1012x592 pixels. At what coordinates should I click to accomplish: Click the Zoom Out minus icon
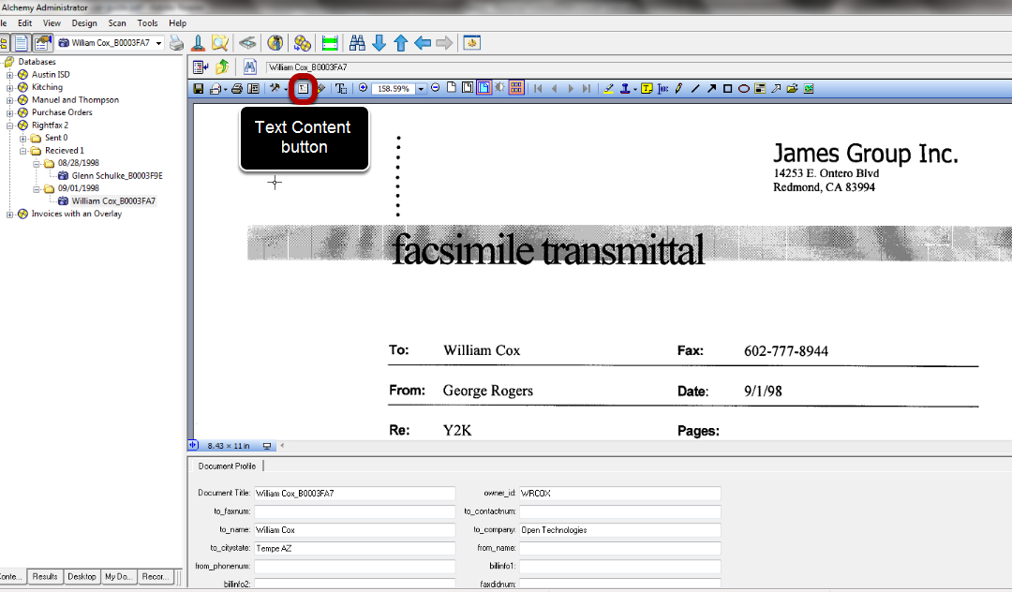[436, 88]
